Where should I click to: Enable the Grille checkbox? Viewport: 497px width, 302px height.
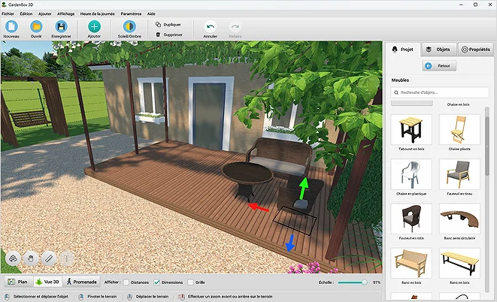190,282
